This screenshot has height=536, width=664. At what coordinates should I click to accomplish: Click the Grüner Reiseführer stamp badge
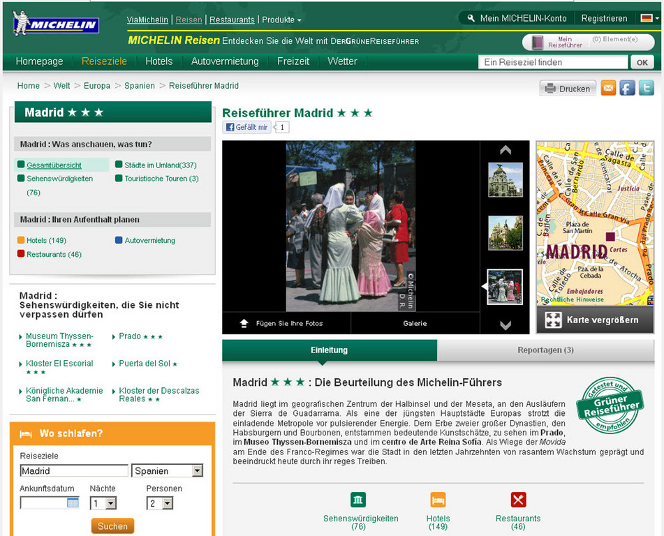tap(610, 406)
